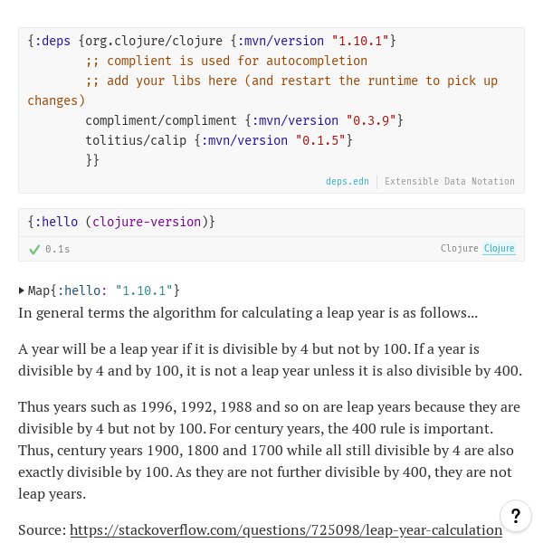Click the paragraph starting "A year will be"
Viewport: 543px width, 543px height.
(x=270, y=359)
